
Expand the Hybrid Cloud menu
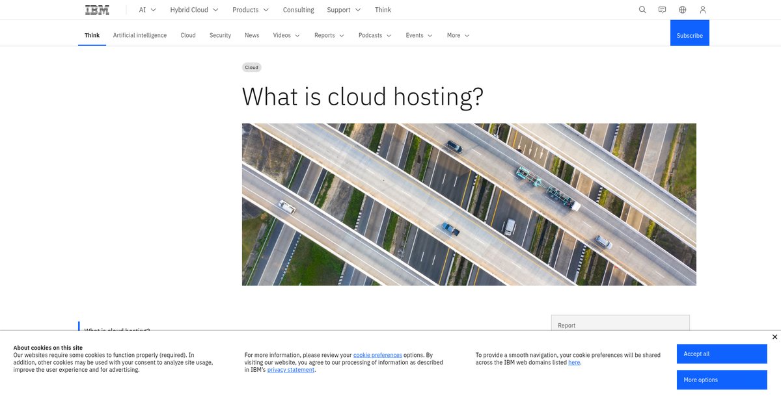point(194,10)
